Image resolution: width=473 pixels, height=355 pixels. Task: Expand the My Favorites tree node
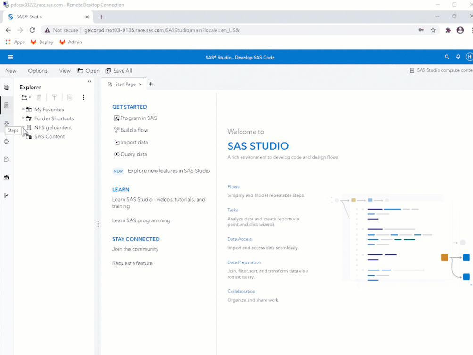pos(24,109)
